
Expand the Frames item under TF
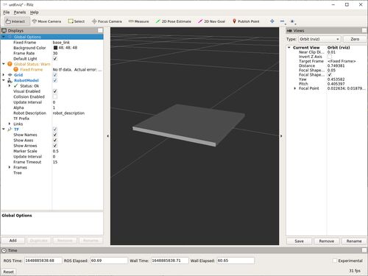[10, 167]
